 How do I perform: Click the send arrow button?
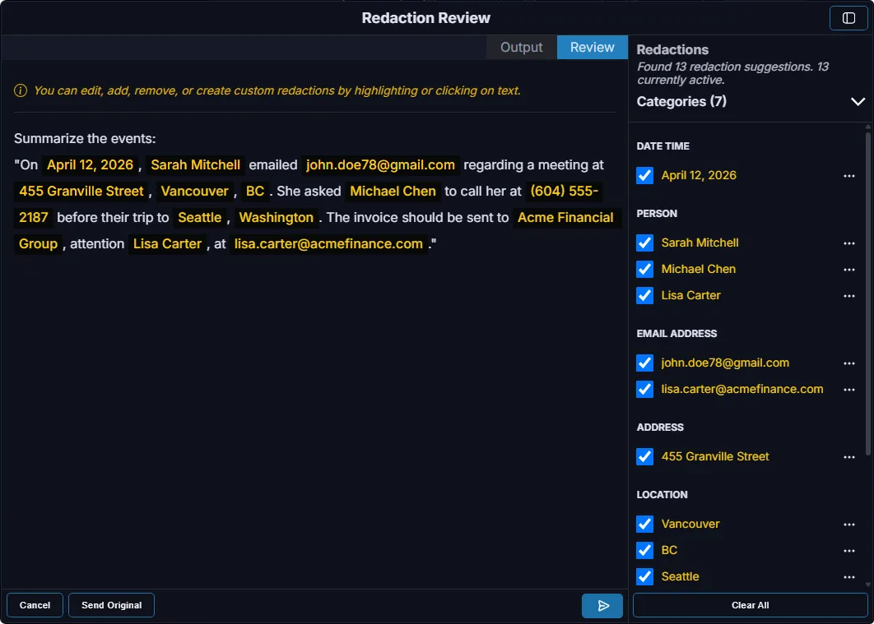click(x=602, y=606)
